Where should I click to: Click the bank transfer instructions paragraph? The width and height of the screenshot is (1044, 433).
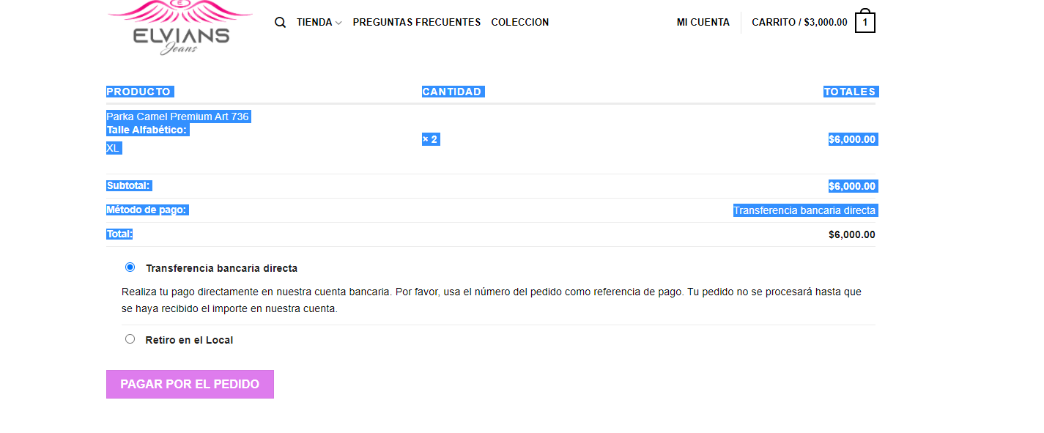click(x=492, y=300)
